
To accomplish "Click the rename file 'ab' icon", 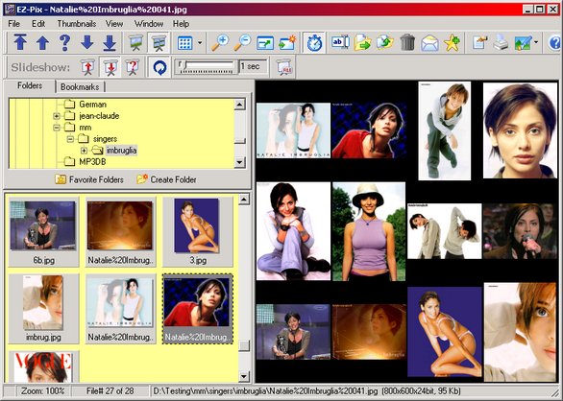I will click(340, 42).
